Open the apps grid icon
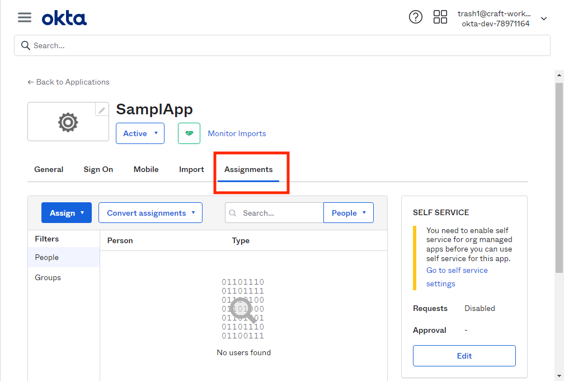Screen dimensions: 564x381 (440, 17)
